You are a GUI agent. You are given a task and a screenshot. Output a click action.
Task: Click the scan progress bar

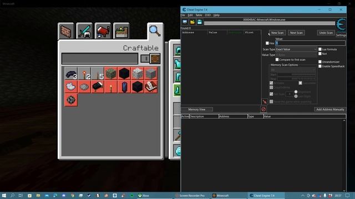[270, 23]
